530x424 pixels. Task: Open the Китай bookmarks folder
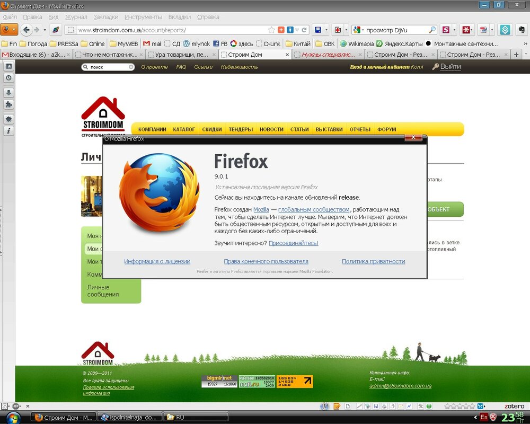coord(298,43)
